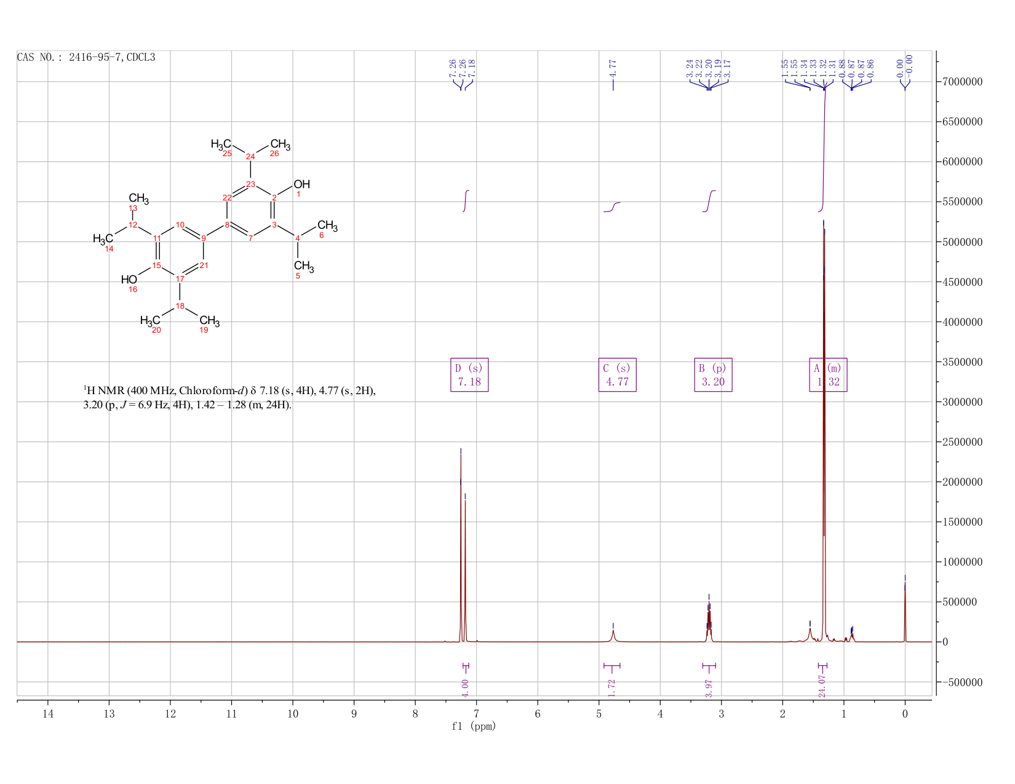Click the -500000 intensity axis tick
Image resolution: width=1015 pixels, height=784 pixels.
(961, 683)
